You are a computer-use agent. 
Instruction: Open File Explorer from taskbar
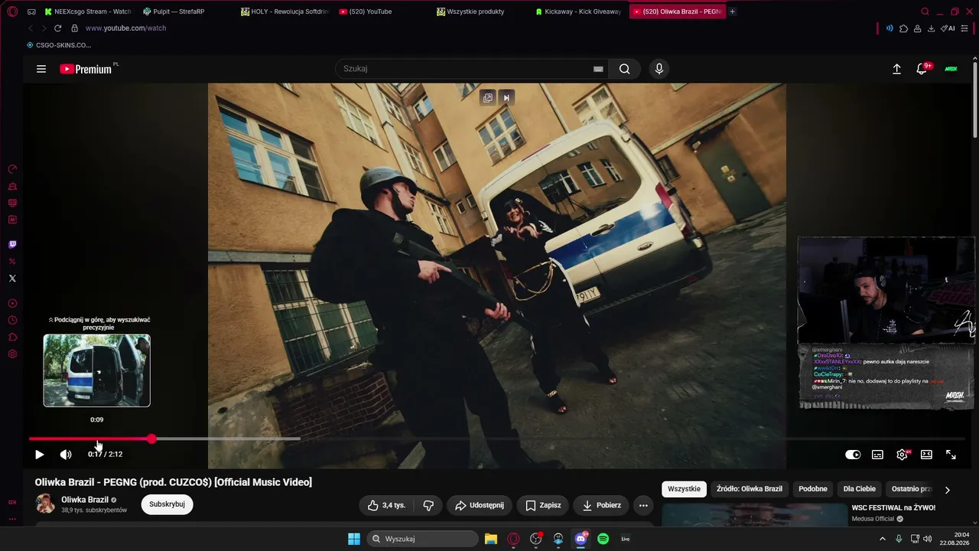[x=491, y=539]
